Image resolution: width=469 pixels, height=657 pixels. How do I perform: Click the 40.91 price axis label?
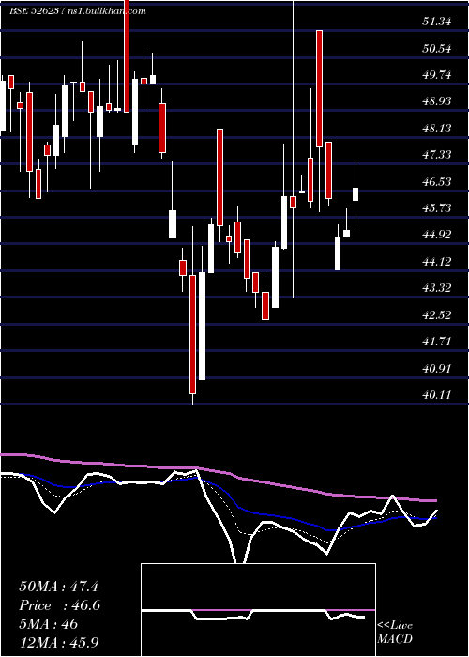pyautogui.click(x=437, y=369)
